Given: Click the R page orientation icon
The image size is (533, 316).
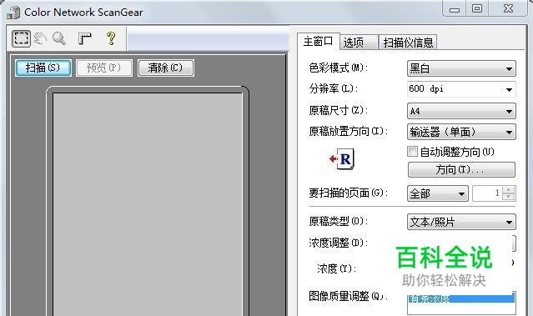Looking at the screenshot, I should (342, 159).
